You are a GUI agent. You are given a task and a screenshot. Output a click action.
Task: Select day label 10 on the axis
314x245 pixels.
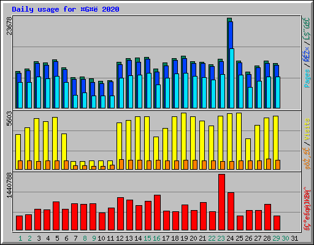pyautogui.click(x=101, y=238)
